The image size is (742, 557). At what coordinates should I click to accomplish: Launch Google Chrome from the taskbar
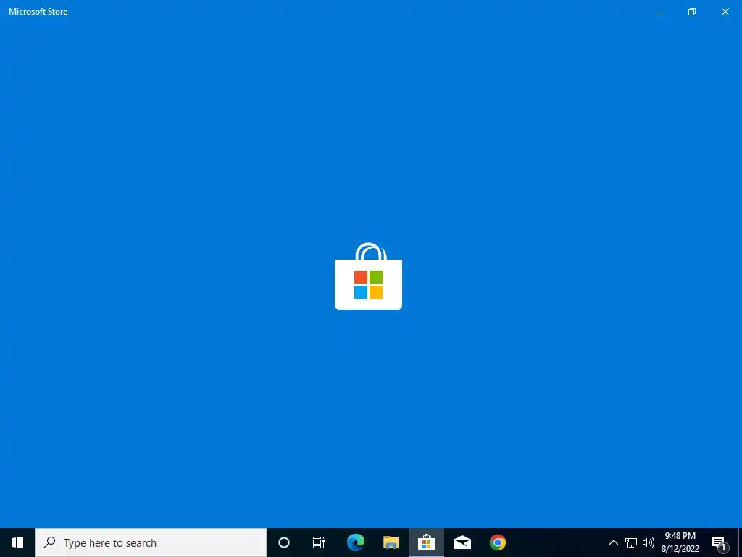coord(497,542)
